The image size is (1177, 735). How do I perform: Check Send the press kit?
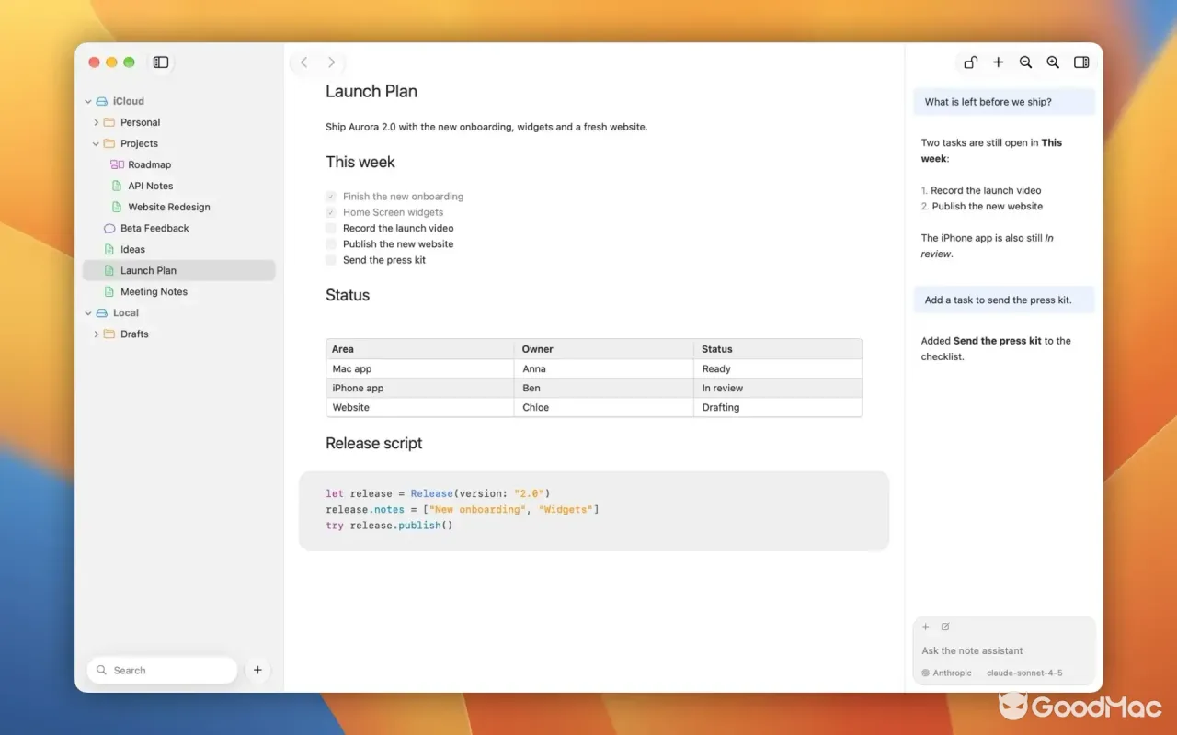pyautogui.click(x=330, y=260)
